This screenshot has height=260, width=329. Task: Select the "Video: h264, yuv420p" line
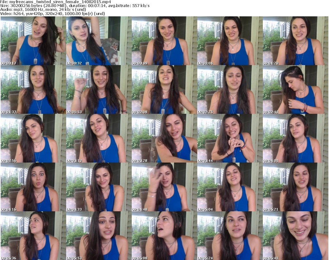pos(52,13)
